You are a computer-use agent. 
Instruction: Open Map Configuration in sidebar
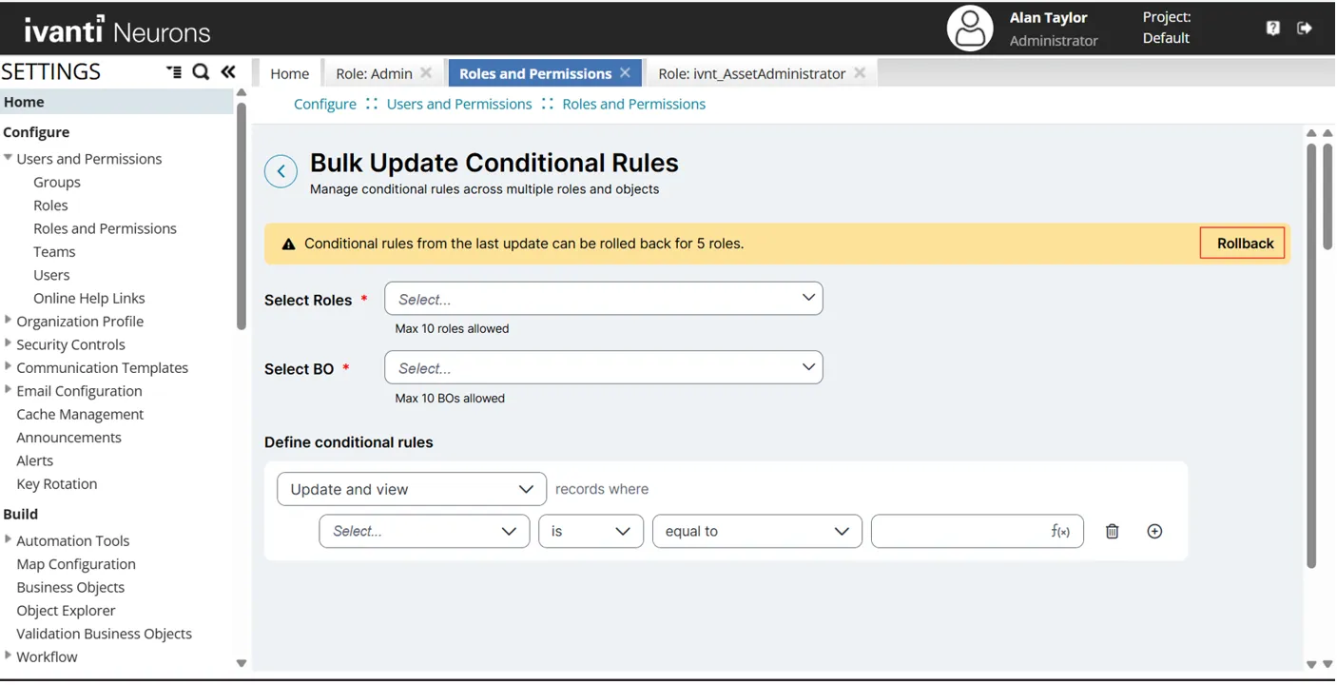(76, 564)
